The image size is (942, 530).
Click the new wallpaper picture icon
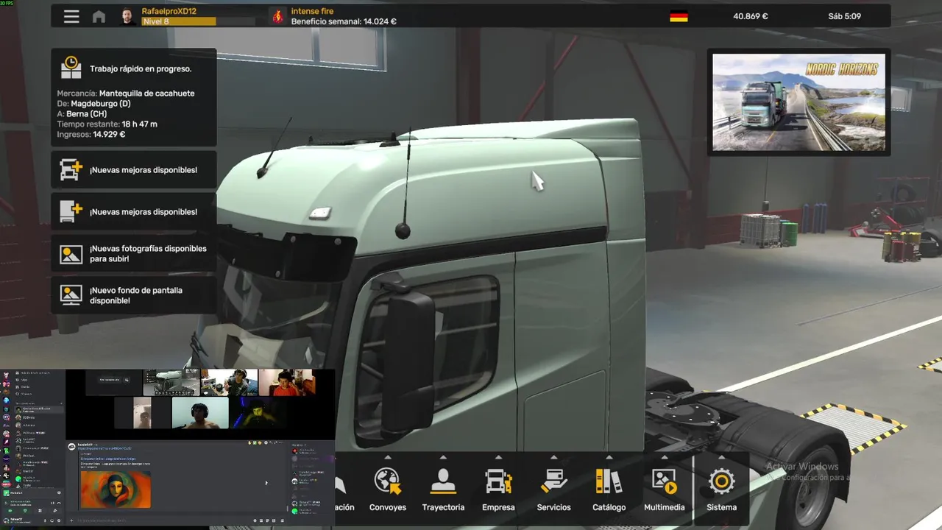71,295
